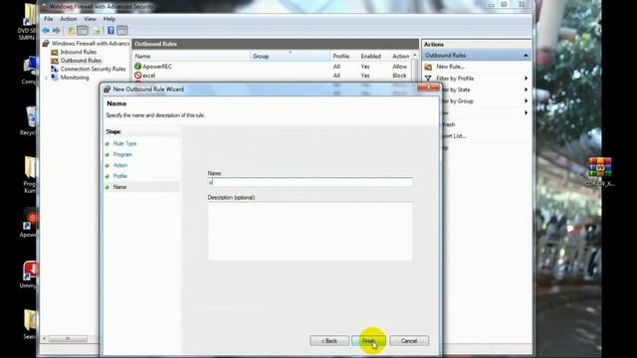Go to the Profile wizard step

click(120, 176)
